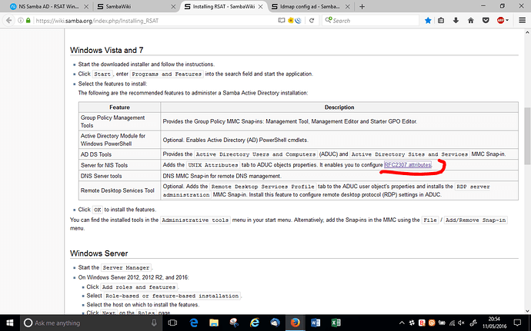Click the Adblock Plus ABP icon
Screen dimensions: 531x331
(500, 21)
